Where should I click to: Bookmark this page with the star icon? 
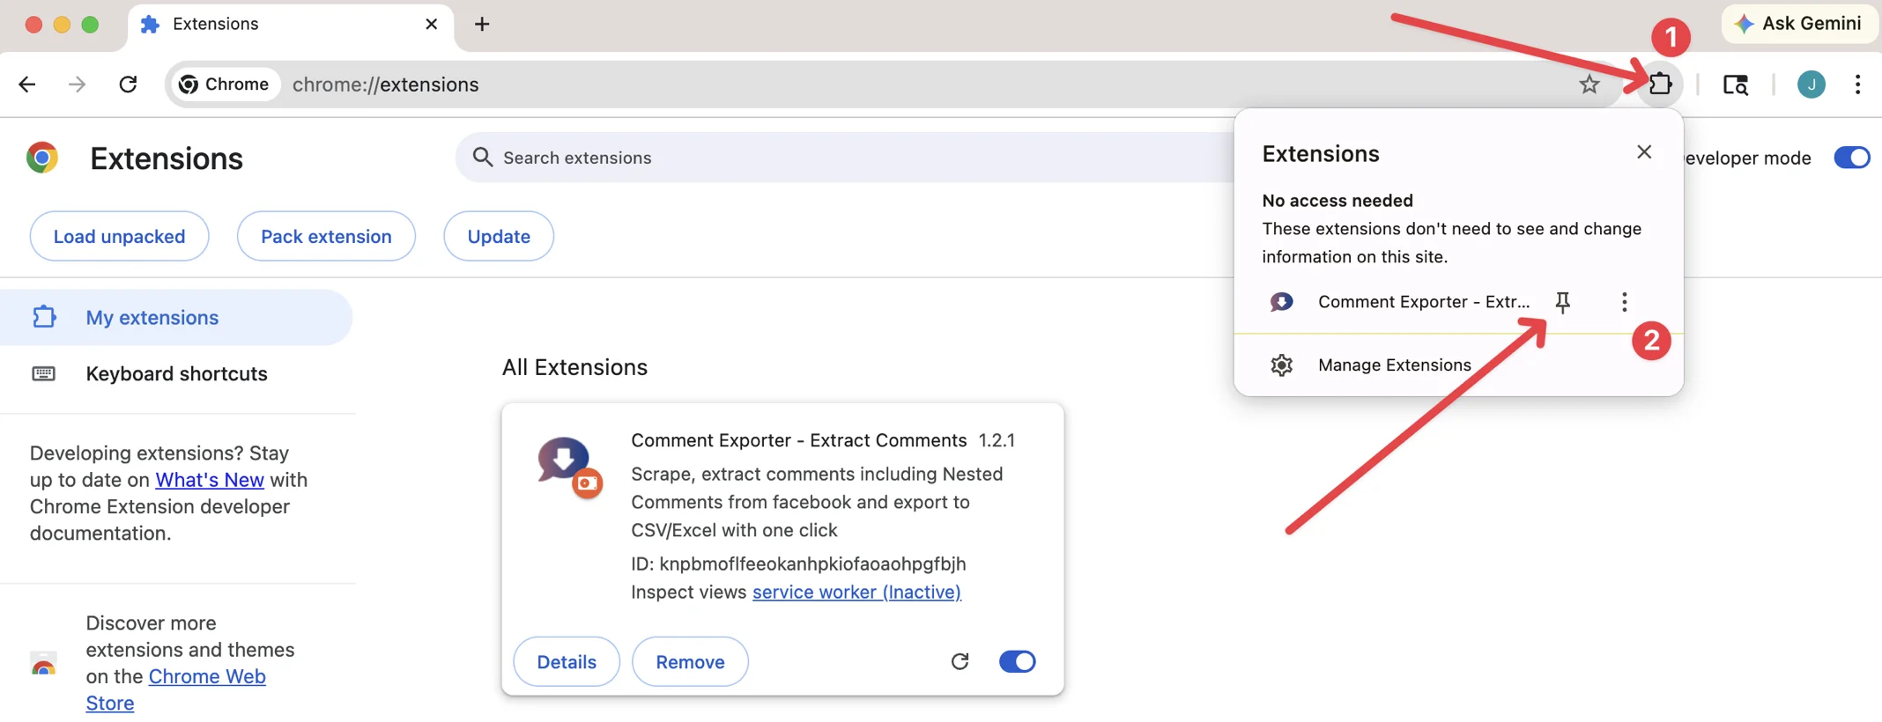pyautogui.click(x=1589, y=85)
